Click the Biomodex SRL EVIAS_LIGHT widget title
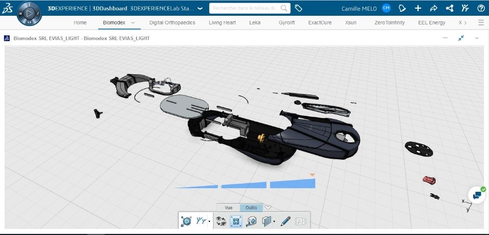 (81, 38)
